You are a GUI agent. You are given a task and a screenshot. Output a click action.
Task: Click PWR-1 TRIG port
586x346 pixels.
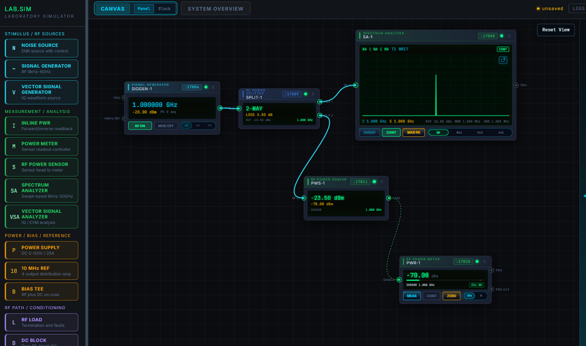coord(492,270)
